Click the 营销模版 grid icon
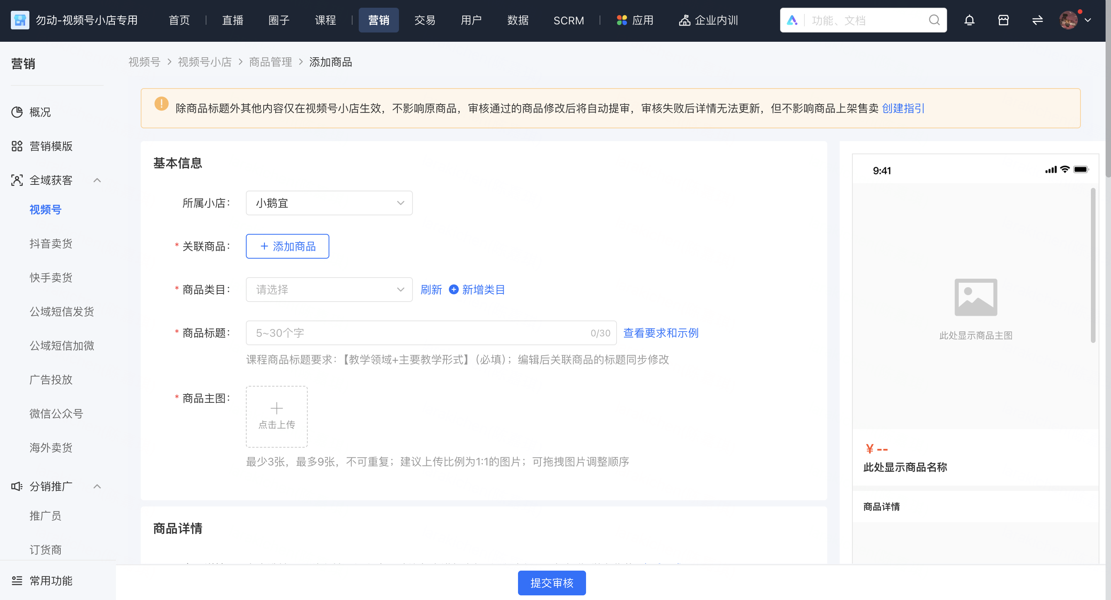Viewport: 1111px width, 600px height. pos(17,146)
